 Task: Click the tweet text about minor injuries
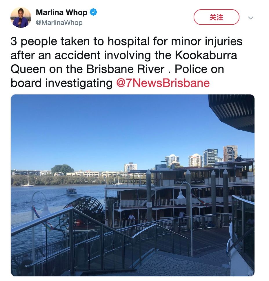click(126, 62)
